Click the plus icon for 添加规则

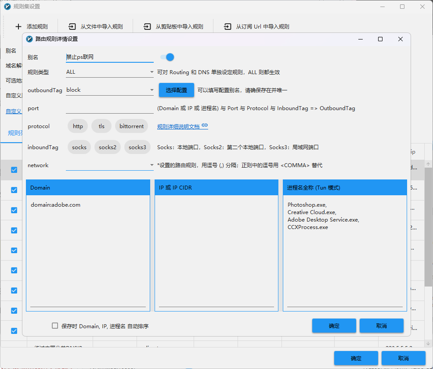tap(18, 26)
